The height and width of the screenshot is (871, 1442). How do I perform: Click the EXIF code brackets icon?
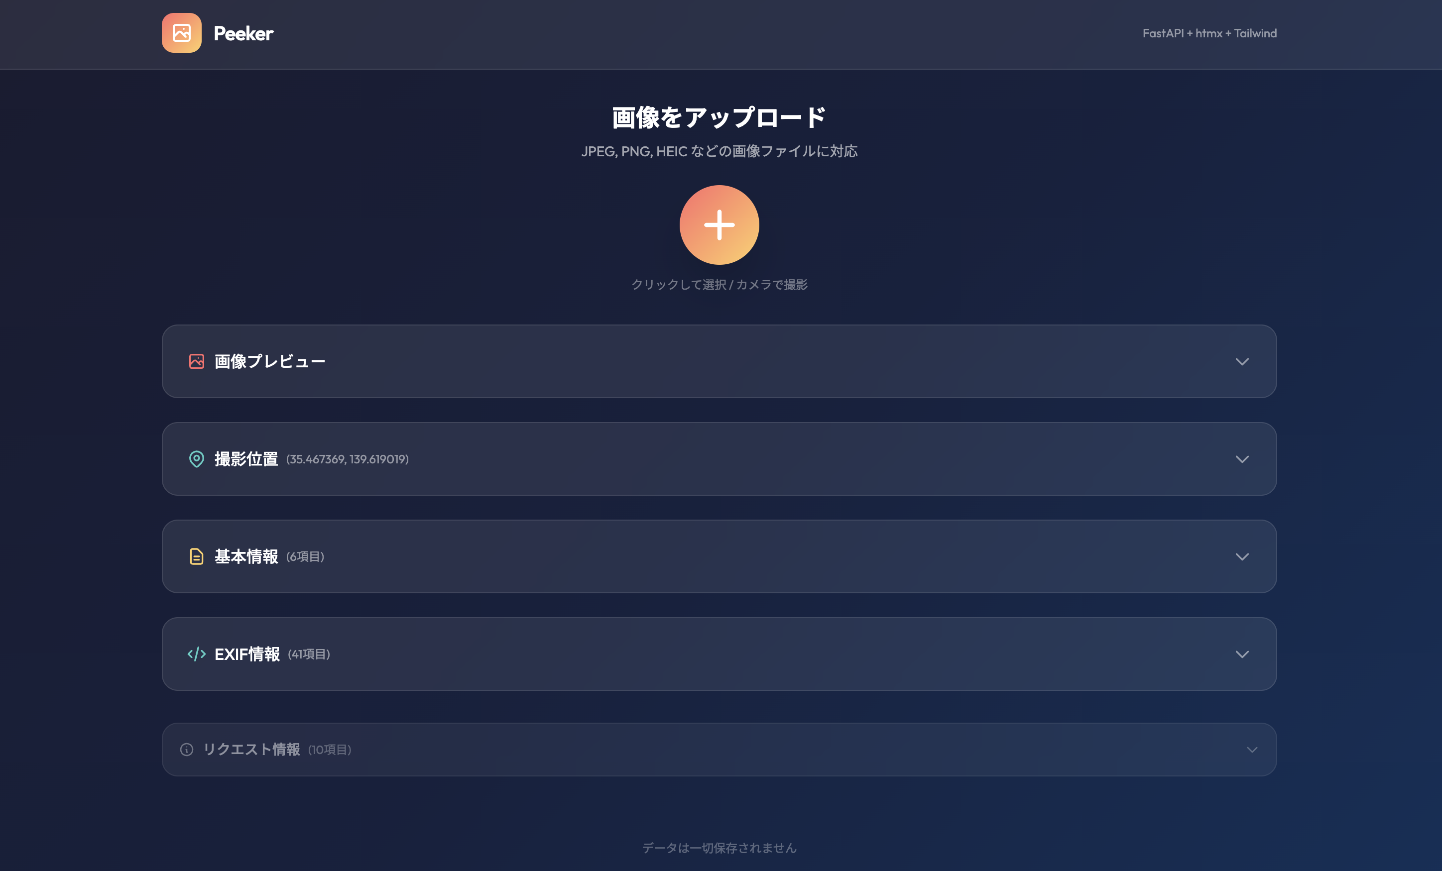tap(197, 654)
